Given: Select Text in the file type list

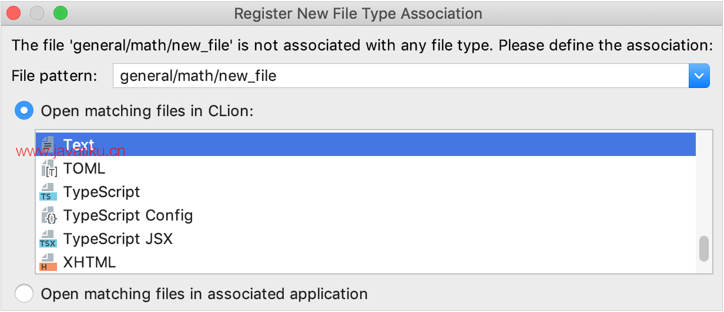Looking at the screenshot, I should [x=79, y=145].
